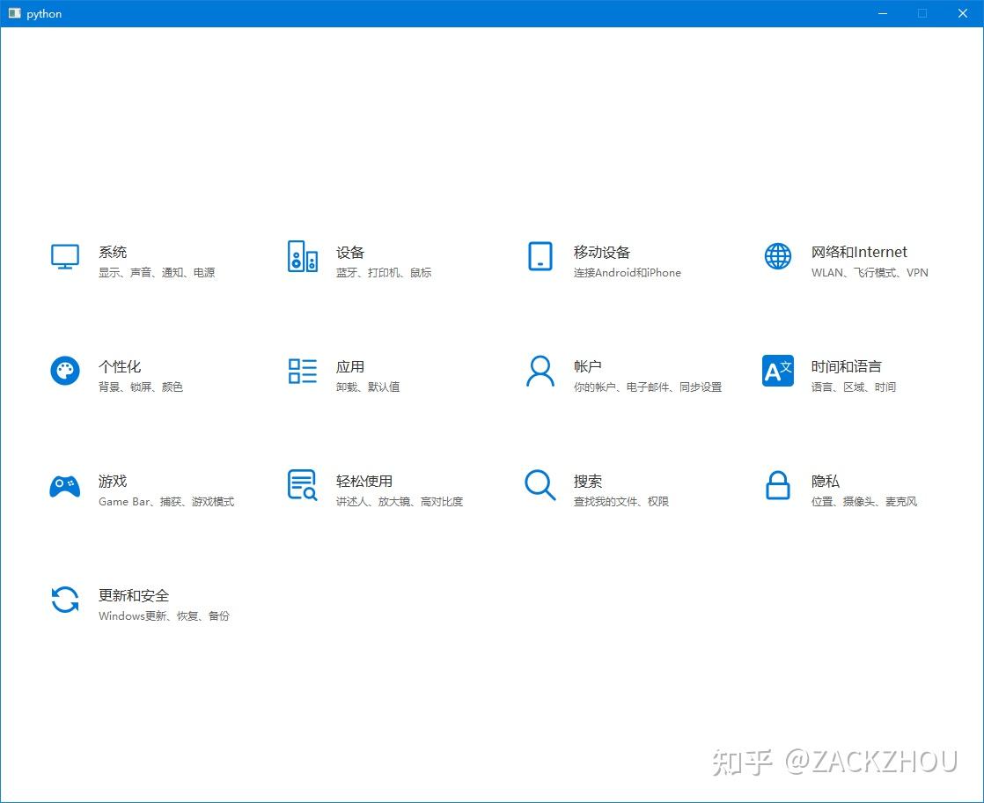Image resolution: width=984 pixels, height=803 pixels.
Task: Click the 网络和Internet globe icon
Action: click(777, 256)
